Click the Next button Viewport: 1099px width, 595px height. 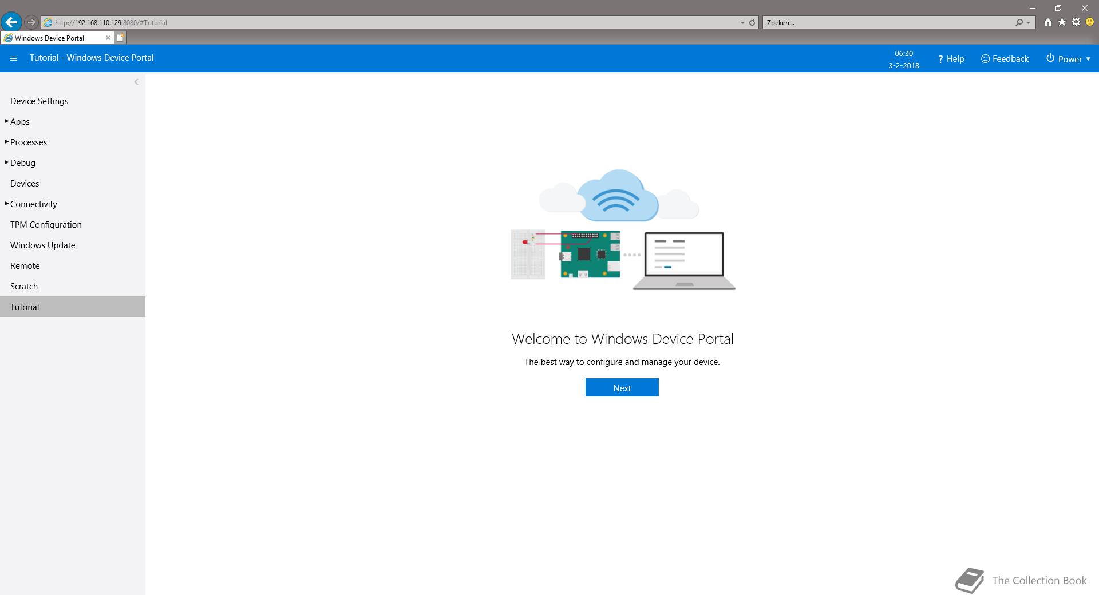(x=622, y=387)
